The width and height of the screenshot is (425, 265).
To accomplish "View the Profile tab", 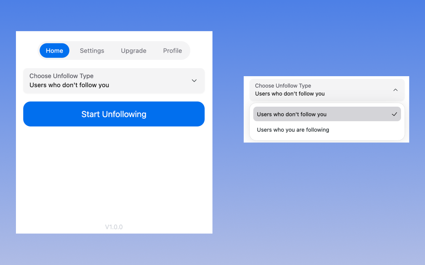I will (172, 50).
